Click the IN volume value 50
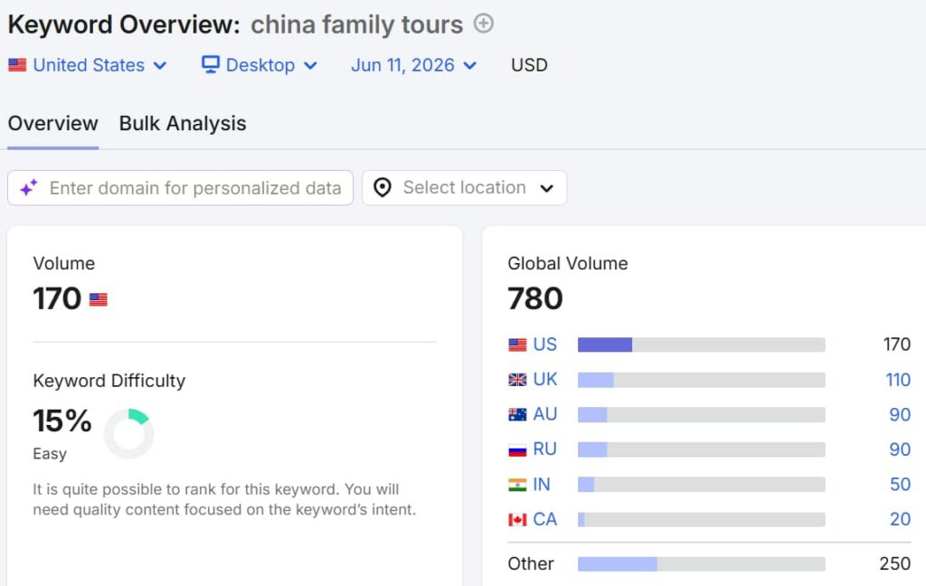926x586 pixels. pyautogui.click(x=900, y=485)
